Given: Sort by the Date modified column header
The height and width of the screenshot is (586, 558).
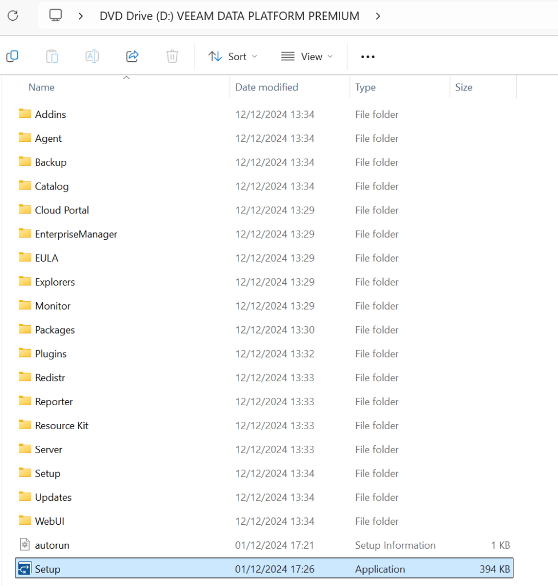Looking at the screenshot, I should [266, 88].
